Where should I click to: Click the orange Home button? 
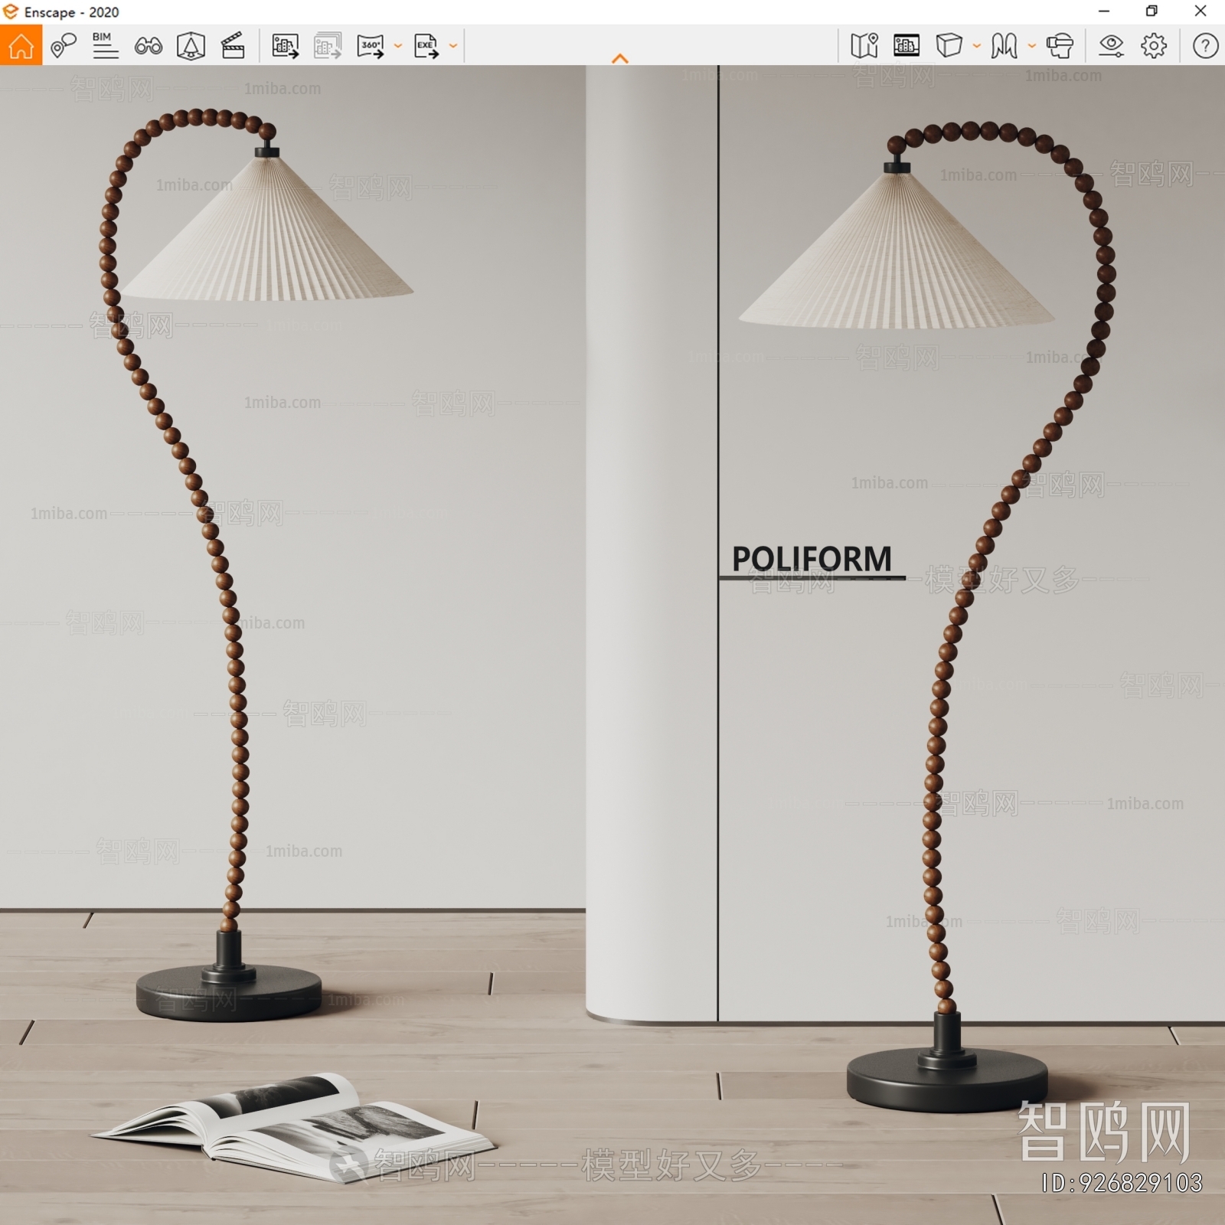21,45
